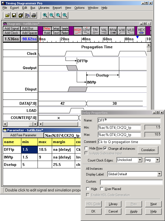
Task: Click the Zoom Full magnifier icon
Action: tap(58, 15)
